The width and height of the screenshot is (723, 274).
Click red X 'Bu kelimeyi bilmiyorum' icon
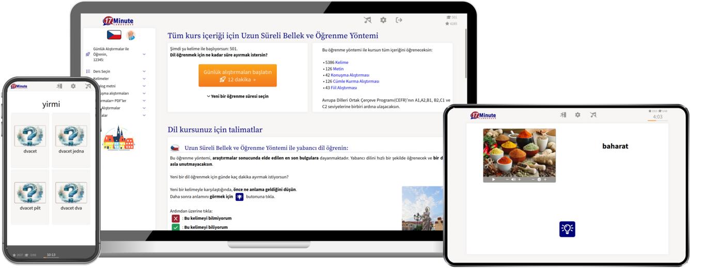[x=176, y=218]
